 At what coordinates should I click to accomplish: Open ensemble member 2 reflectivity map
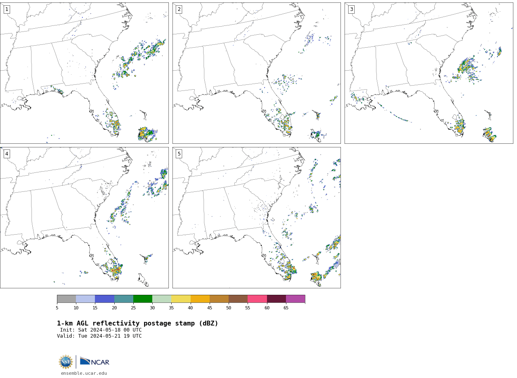pos(256,73)
